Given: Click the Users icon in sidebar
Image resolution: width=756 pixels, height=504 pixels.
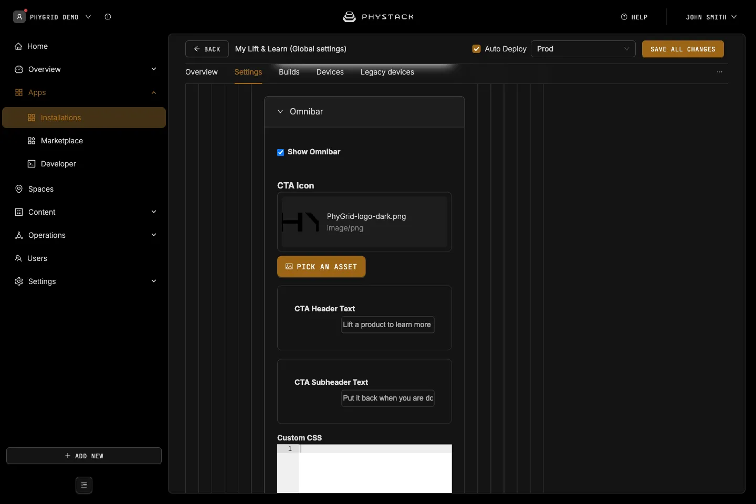Looking at the screenshot, I should (18, 258).
